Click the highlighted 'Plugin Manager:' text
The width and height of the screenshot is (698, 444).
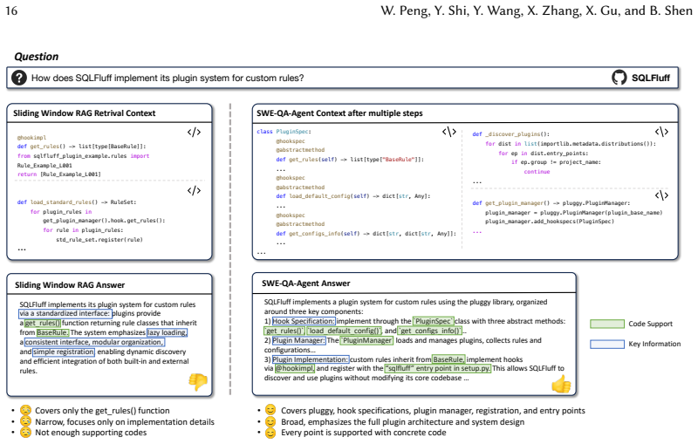(298, 340)
